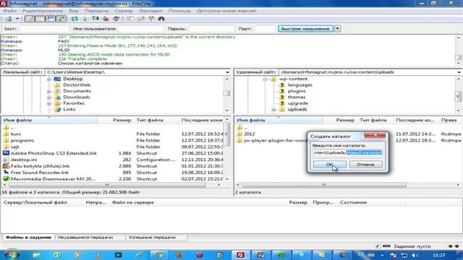463x260 pixels.
Task: Select the themes folder in remote tree
Action: (x=297, y=97)
